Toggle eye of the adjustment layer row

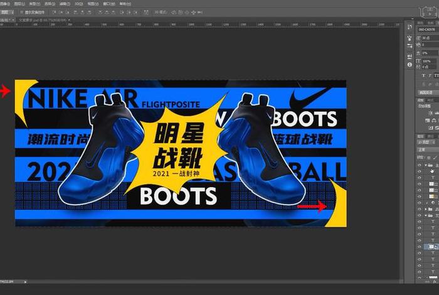420,203
